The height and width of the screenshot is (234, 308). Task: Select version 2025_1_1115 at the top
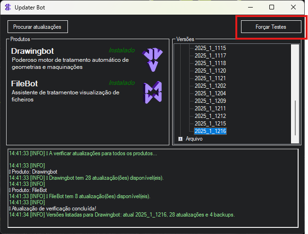[x=210, y=48]
